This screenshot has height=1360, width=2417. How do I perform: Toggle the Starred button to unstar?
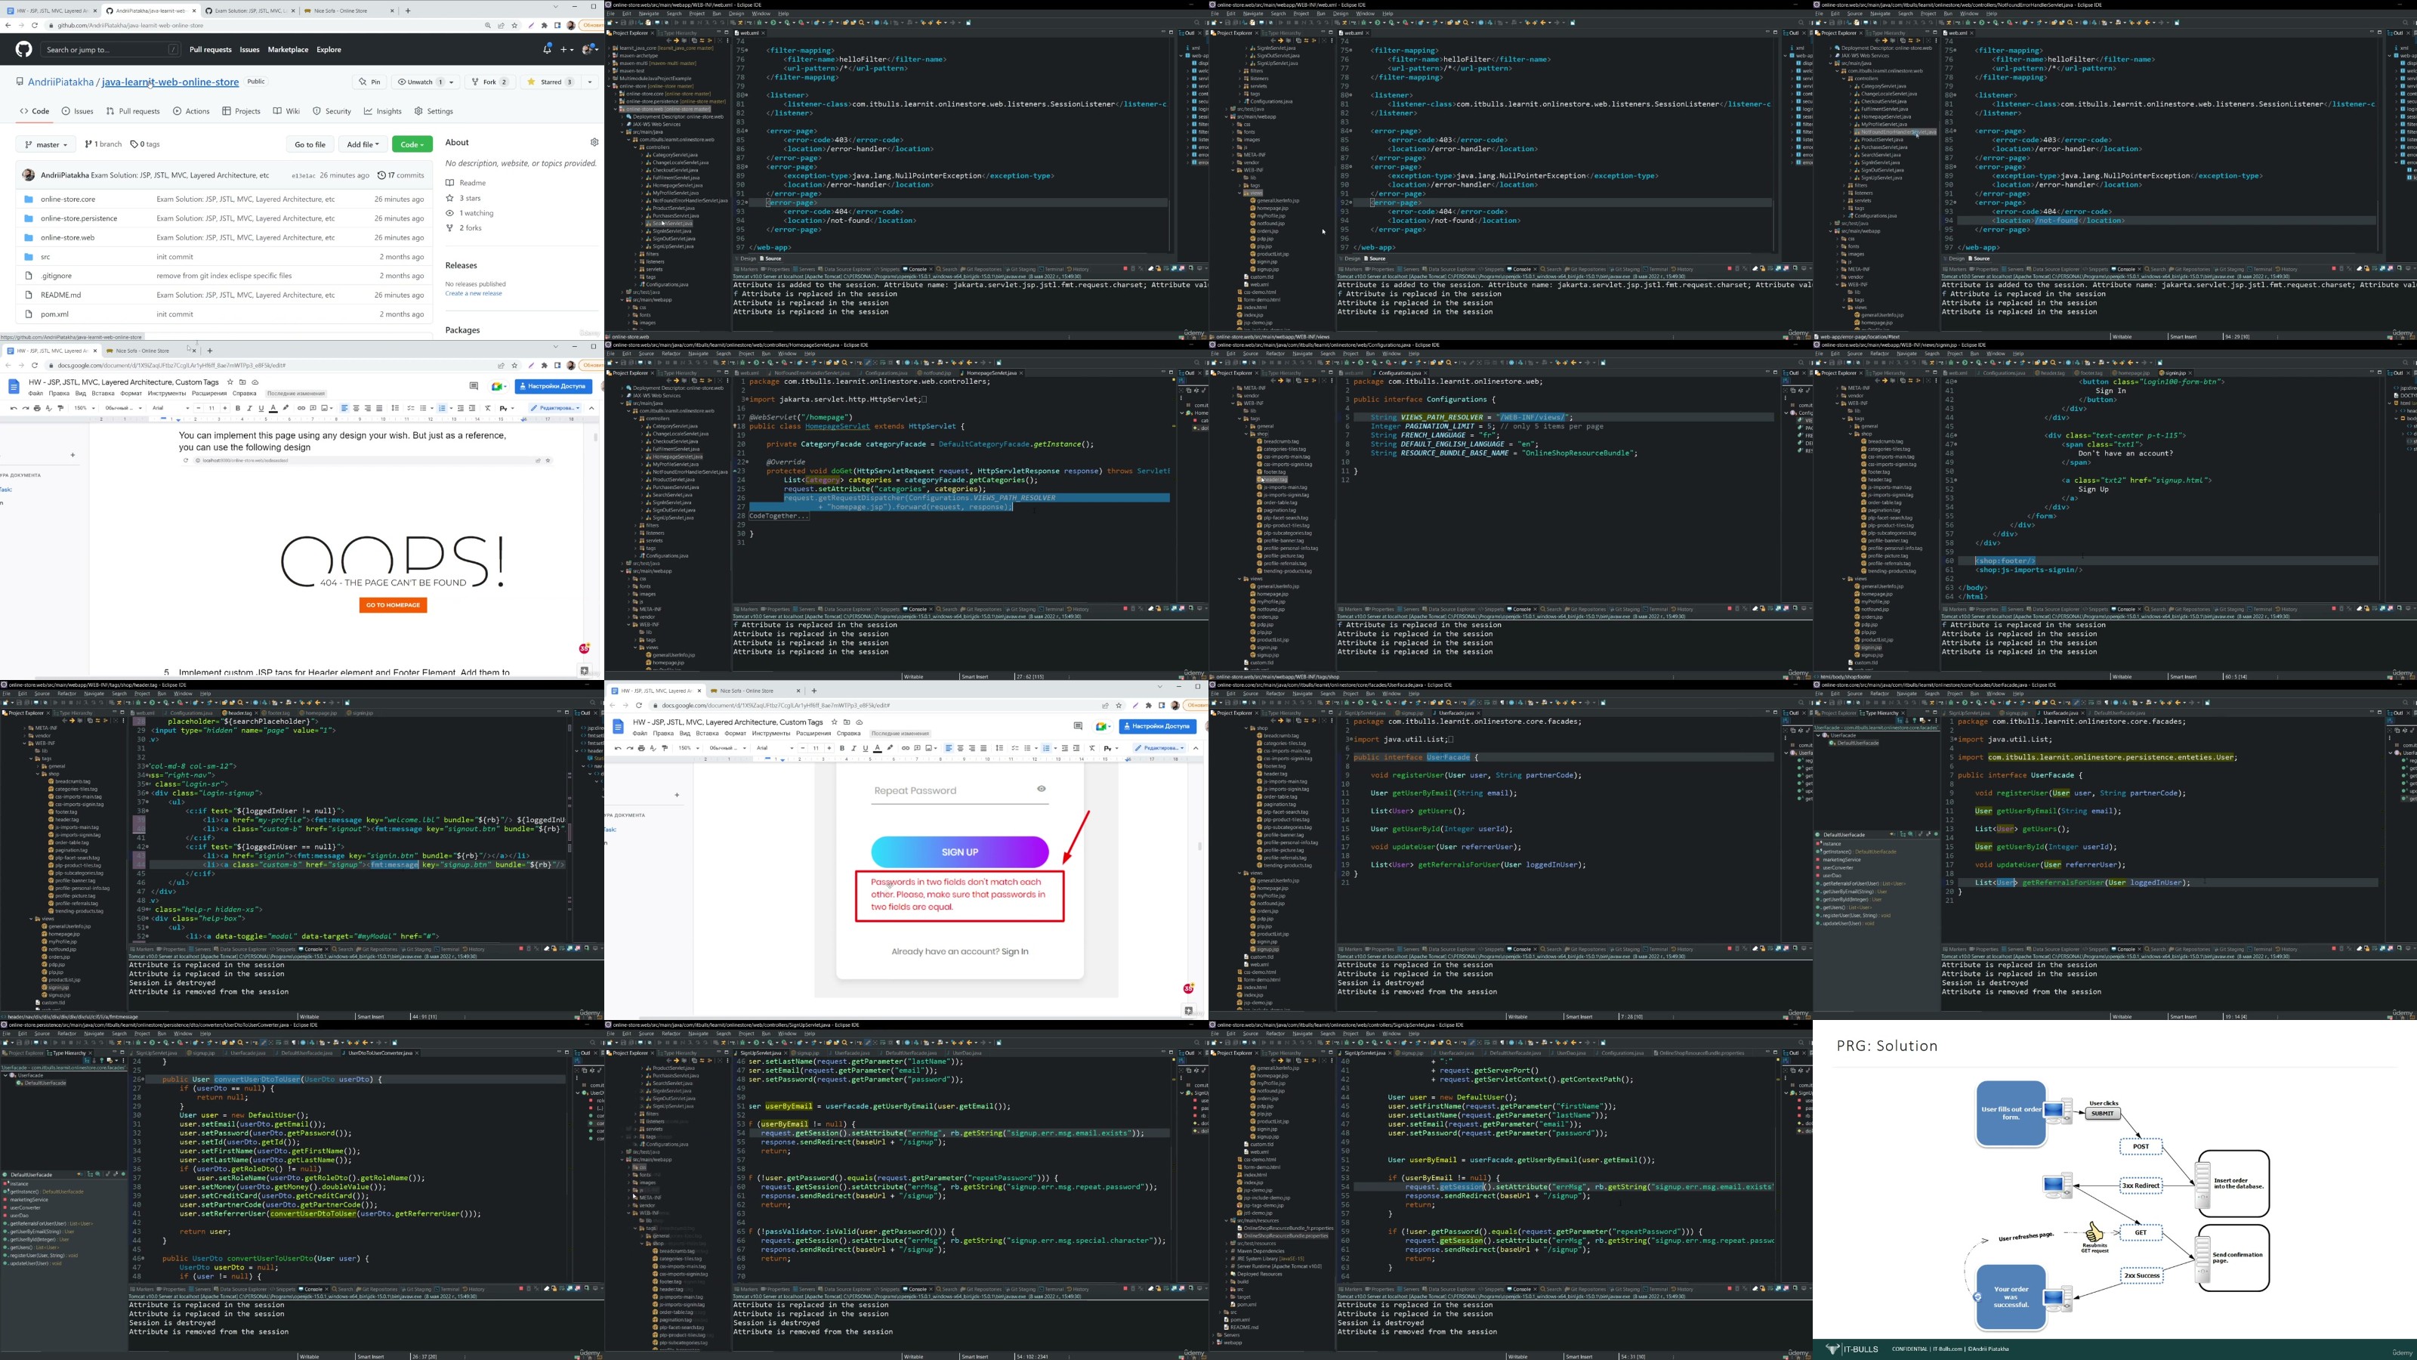pos(550,82)
